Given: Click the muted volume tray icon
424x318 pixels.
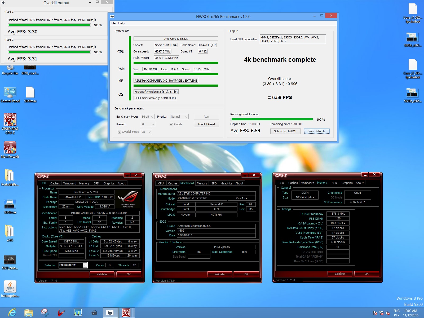Looking at the screenshot, I should (388, 313).
